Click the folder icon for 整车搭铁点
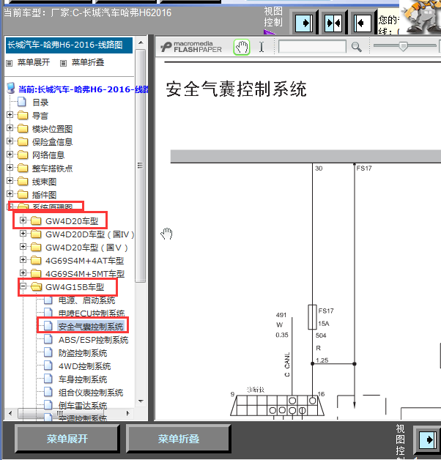The height and width of the screenshot is (460, 441). pos(23,168)
